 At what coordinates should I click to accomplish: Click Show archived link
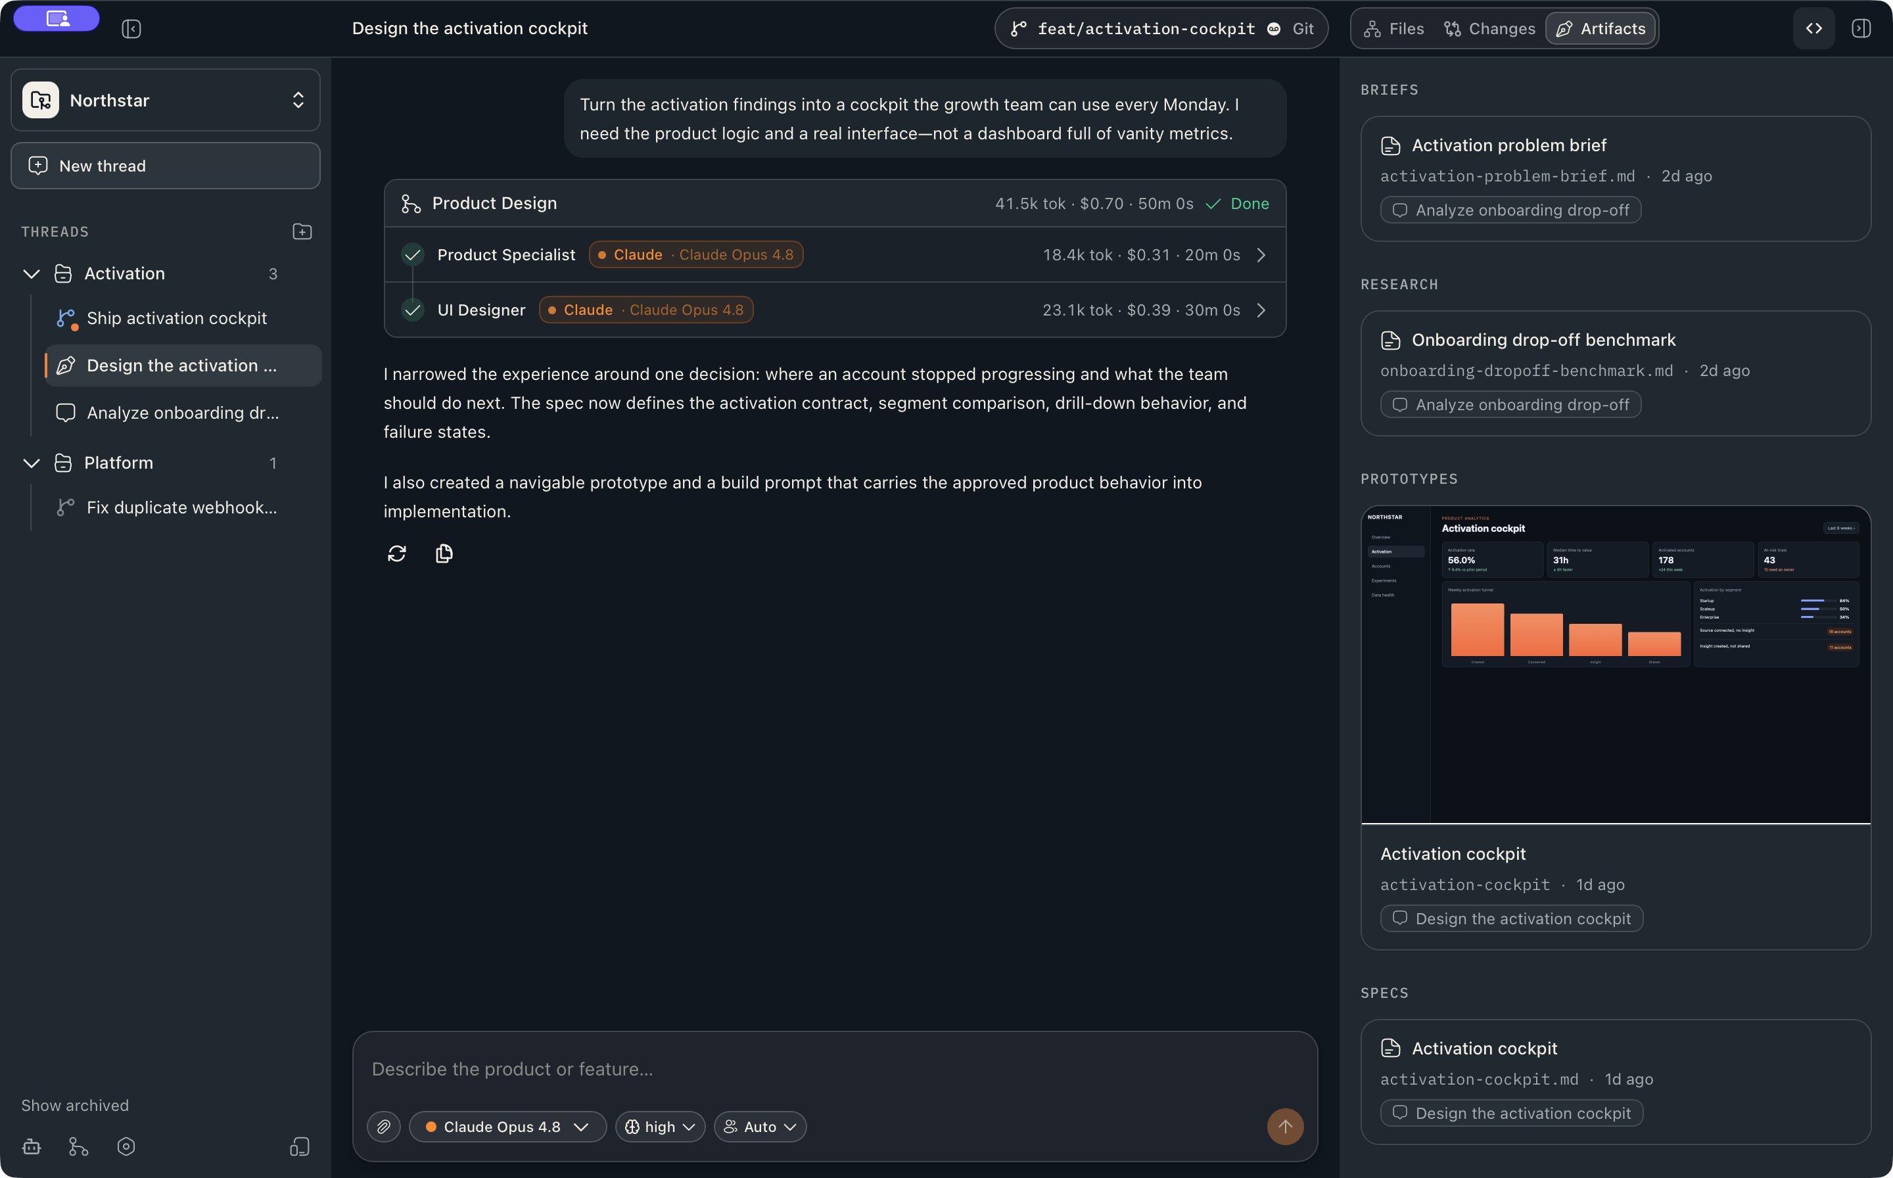(x=75, y=1105)
